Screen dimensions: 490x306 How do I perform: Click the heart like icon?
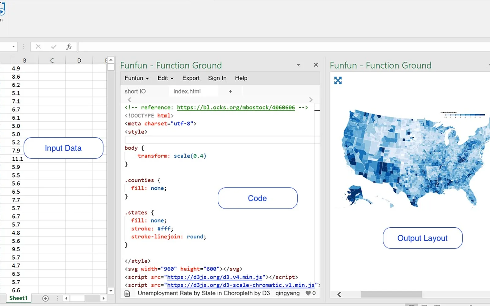pos(308,293)
